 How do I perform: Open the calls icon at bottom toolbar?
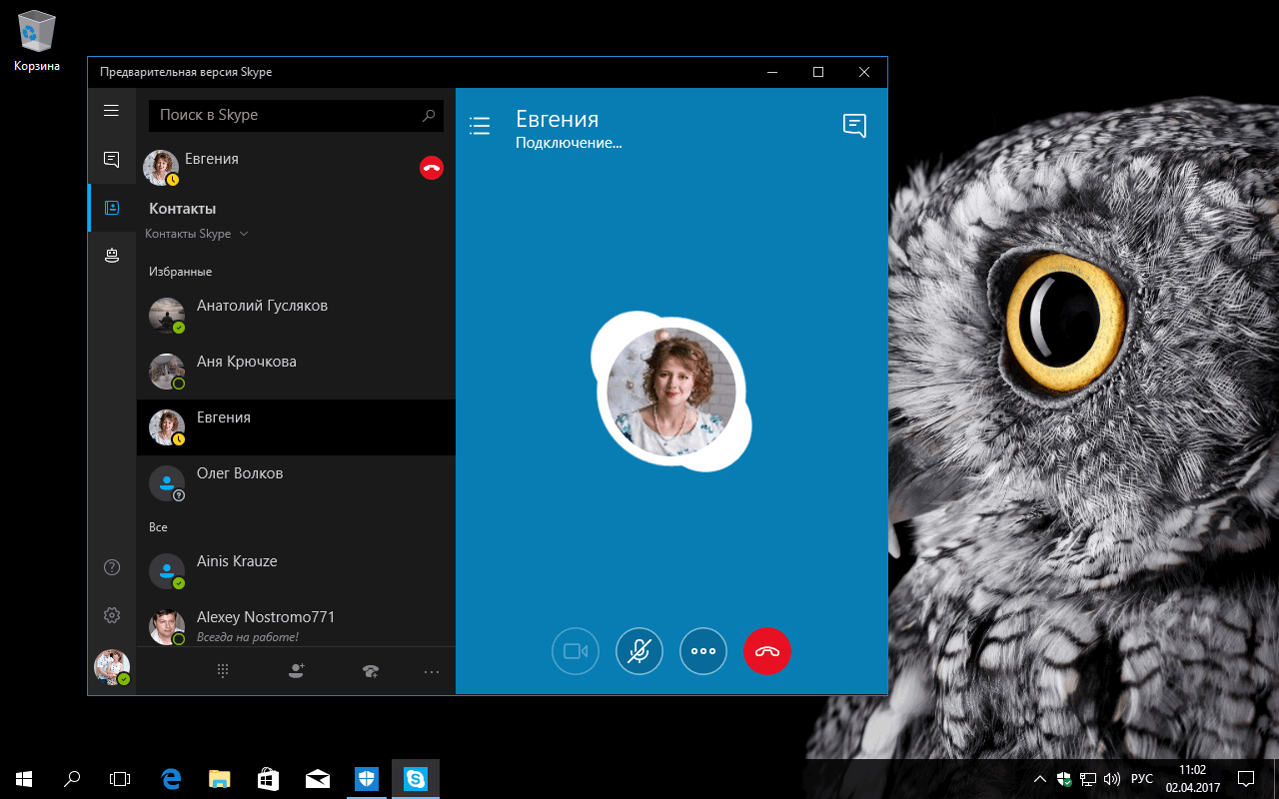pyautogui.click(x=371, y=670)
